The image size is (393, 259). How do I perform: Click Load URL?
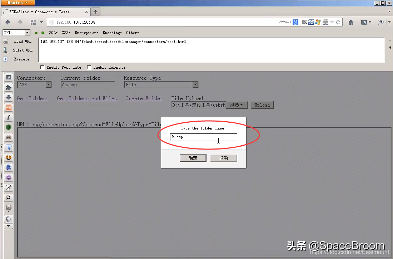click(23, 41)
